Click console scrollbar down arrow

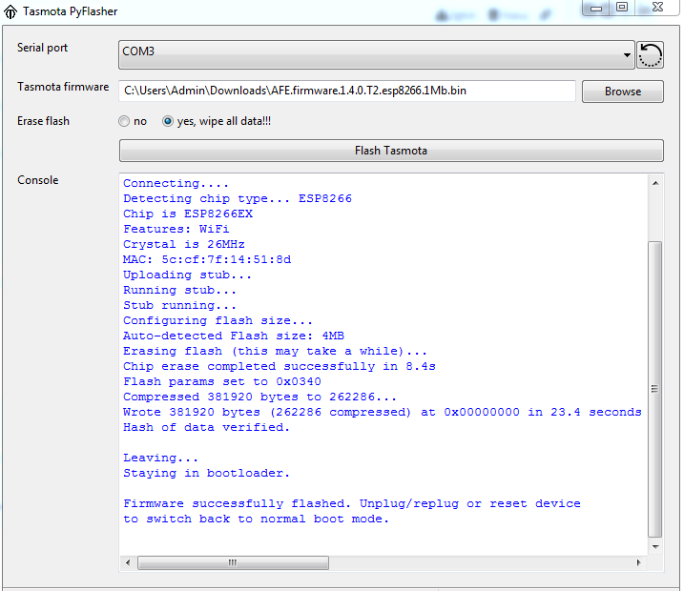pos(655,546)
